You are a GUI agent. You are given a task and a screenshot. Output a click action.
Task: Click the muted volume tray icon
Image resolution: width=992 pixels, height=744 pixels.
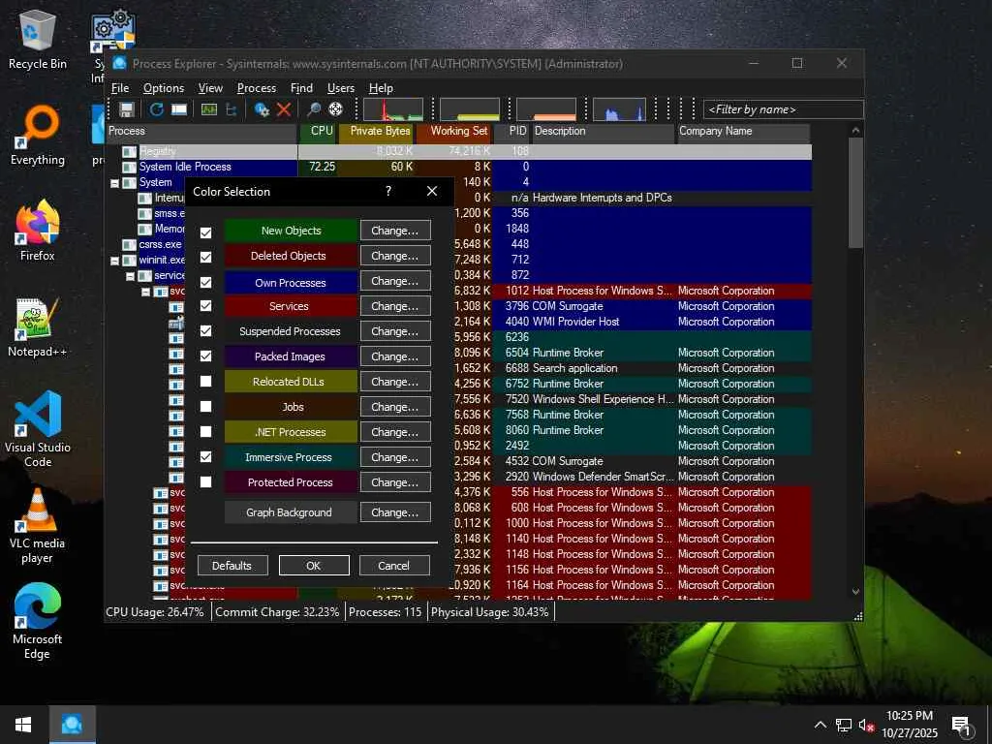(866, 725)
